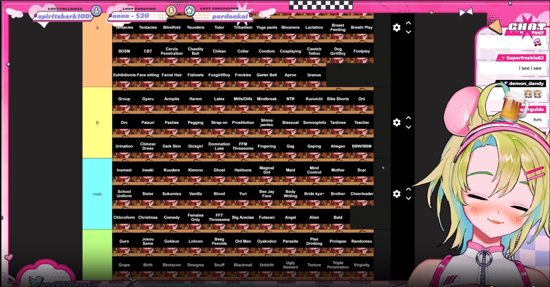Click the last follower person icon

(96, 11)
